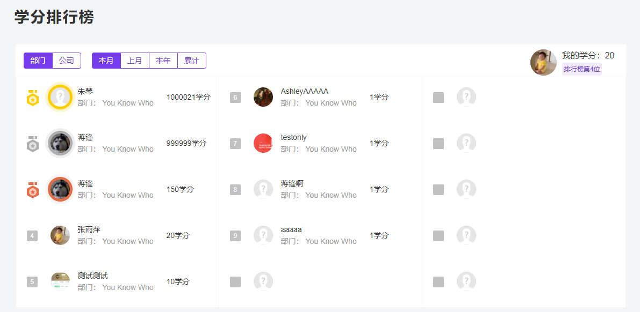The height and width of the screenshot is (312, 640).
Task: Click the 学分排行榜 page title
Action: (54, 17)
